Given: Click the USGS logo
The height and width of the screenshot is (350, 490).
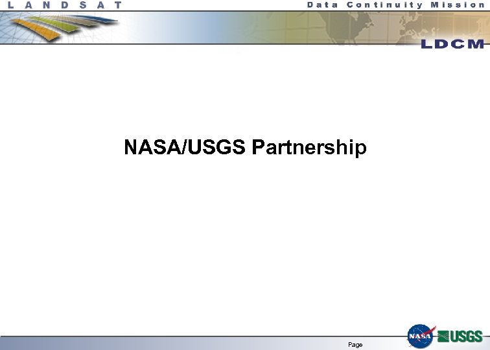Looking at the screenshot, I should tap(460, 336).
